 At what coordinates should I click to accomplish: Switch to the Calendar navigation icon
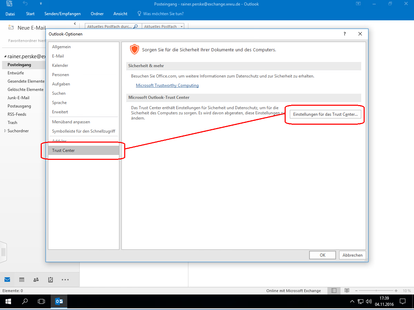(x=21, y=279)
